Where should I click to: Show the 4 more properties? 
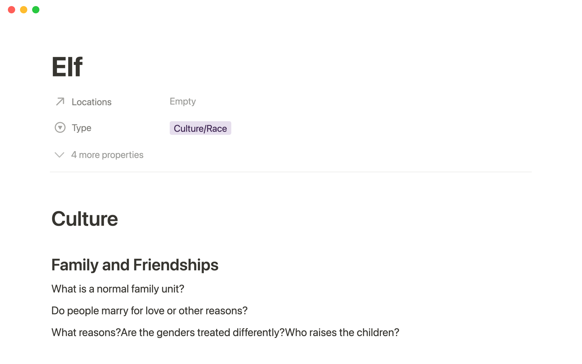coord(107,155)
